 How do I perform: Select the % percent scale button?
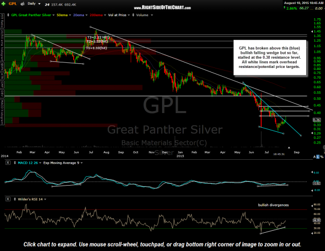(321, 157)
